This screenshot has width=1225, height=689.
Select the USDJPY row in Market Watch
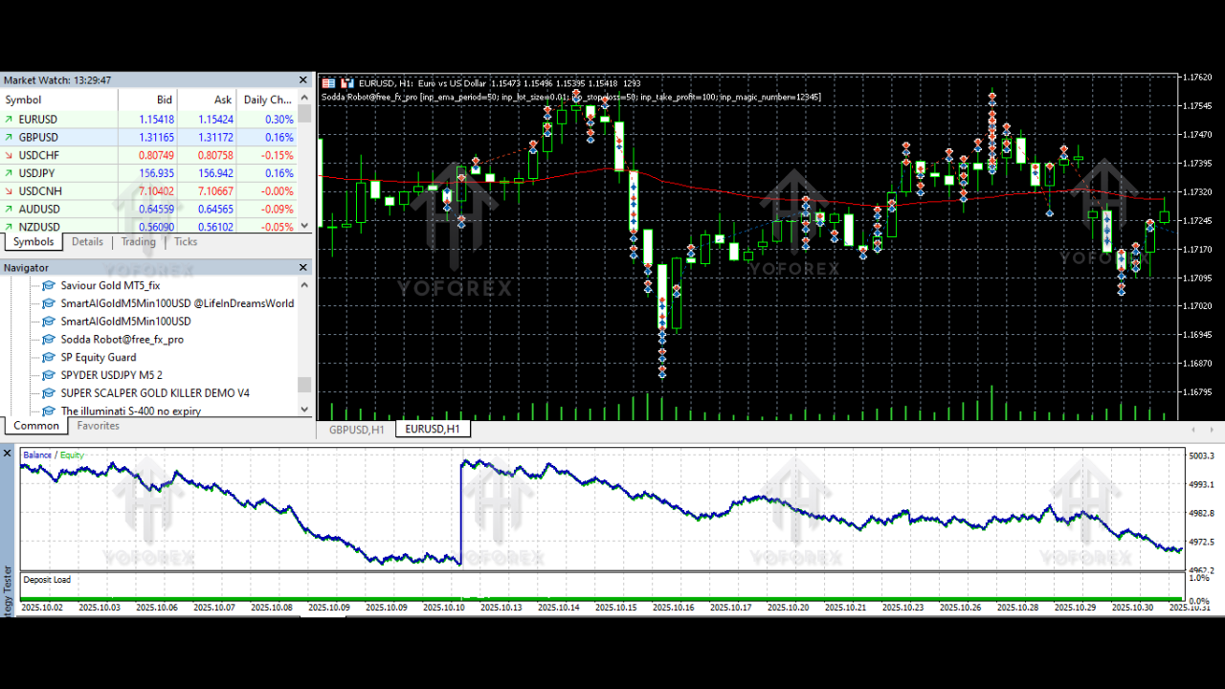click(38, 173)
